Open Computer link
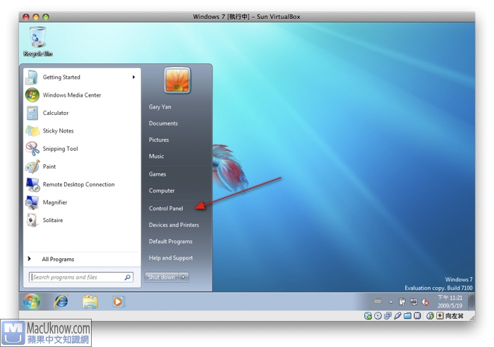Screen dimensions: 494x347 pyautogui.click(x=162, y=191)
